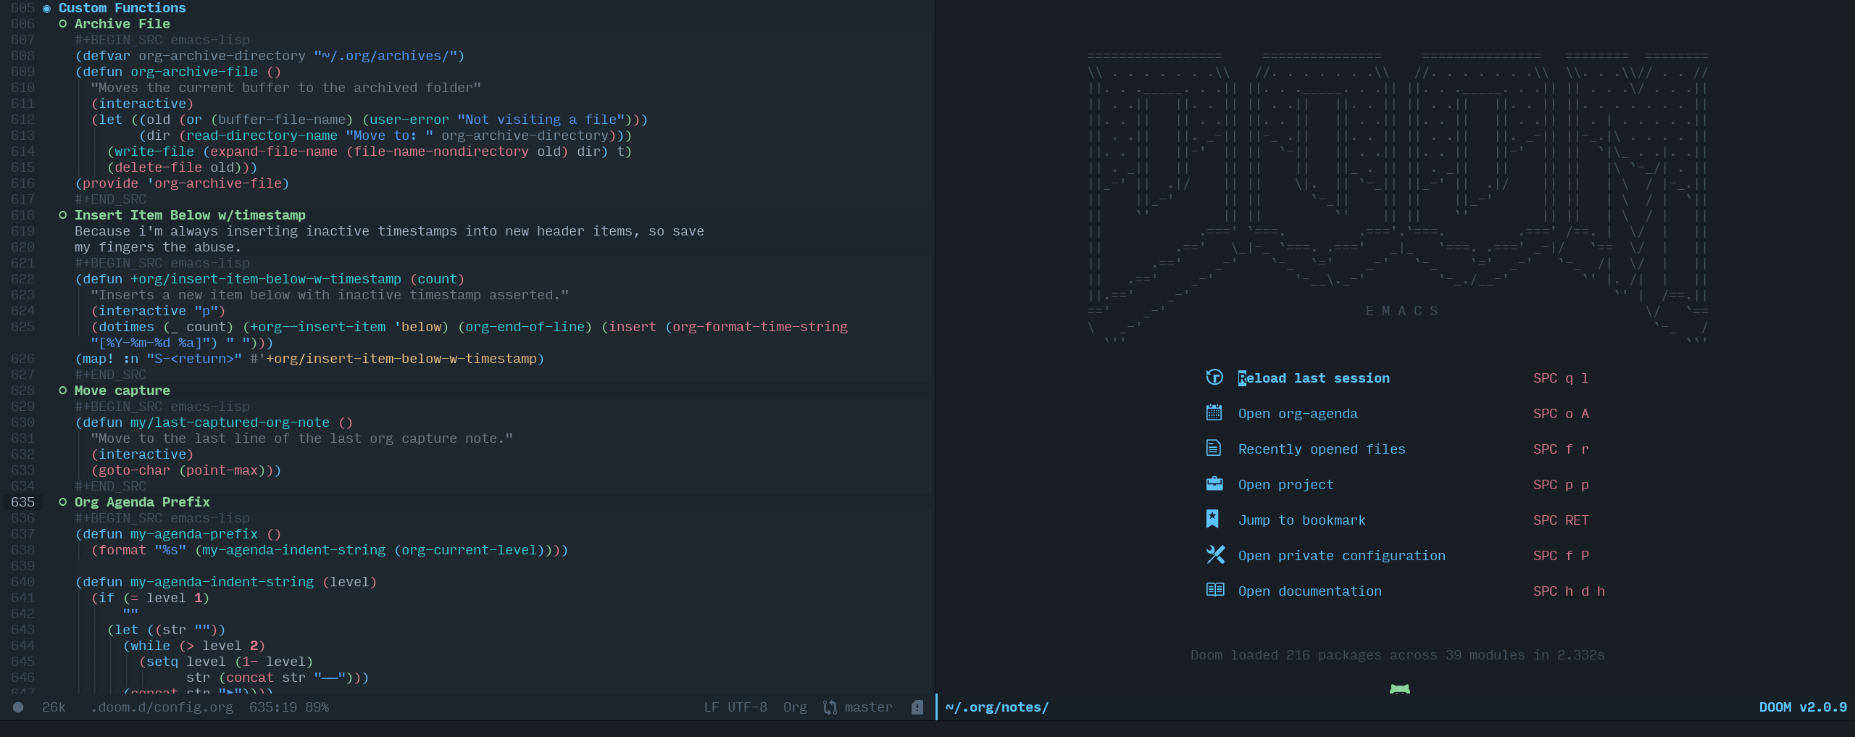The width and height of the screenshot is (1855, 737).
Task: Open org-agenda from dashboard
Action: (x=1298, y=414)
